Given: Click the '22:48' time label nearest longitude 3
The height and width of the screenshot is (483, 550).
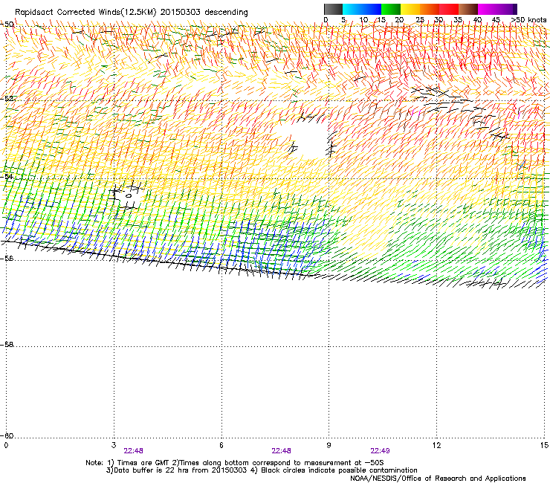Looking at the screenshot, I should point(133,451).
